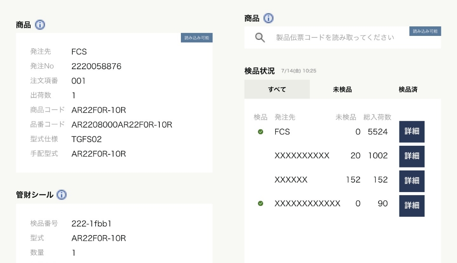This screenshot has width=457, height=263.
Task: Click 型式仕様 value TGFS02
Action: (x=87, y=139)
